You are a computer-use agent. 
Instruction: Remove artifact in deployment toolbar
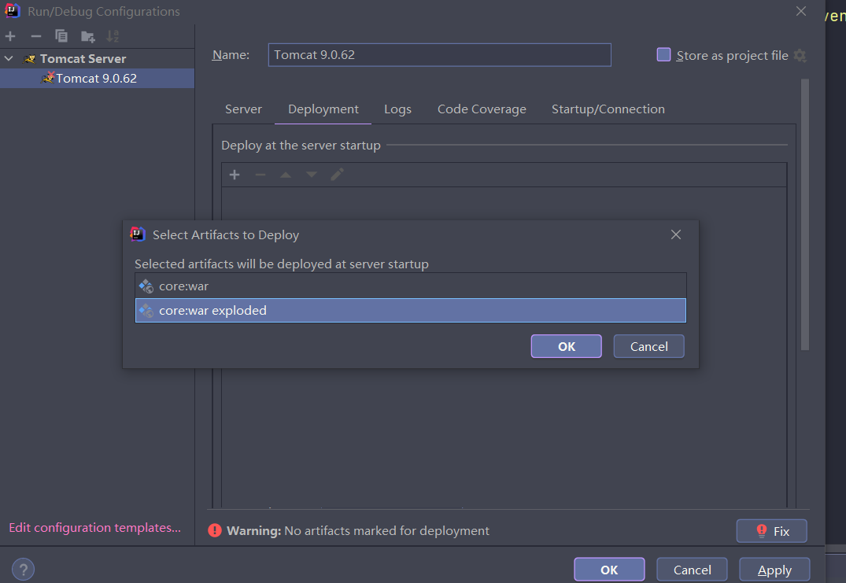260,175
